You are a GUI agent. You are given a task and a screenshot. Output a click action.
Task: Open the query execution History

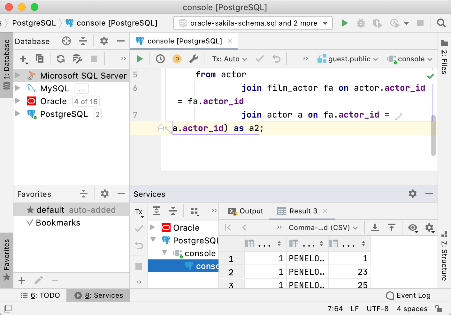coord(160,59)
